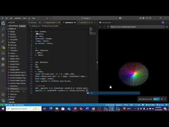
Task: Click the UTF-8 encoding setting
Action: pos(126,105)
